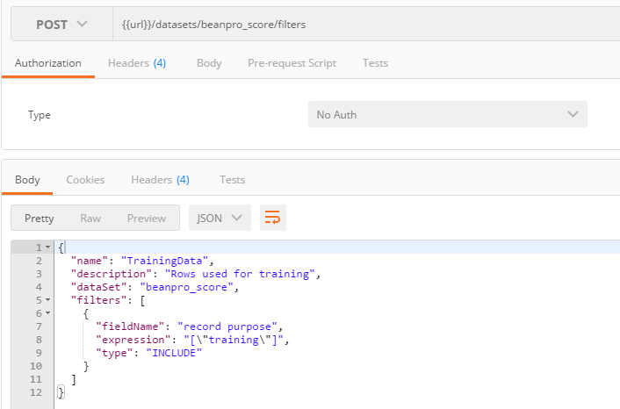Open the Pre-request Script tab
This screenshot has height=409, width=620.
(x=292, y=63)
